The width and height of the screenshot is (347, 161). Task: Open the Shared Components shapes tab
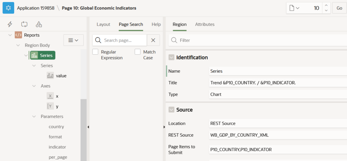[x=39, y=24]
